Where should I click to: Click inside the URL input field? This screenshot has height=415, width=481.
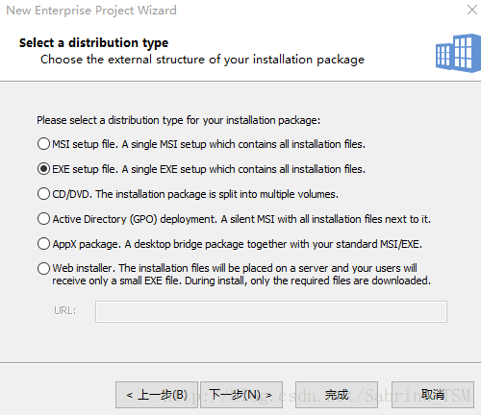pyautogui.click(x=271, y=311)
